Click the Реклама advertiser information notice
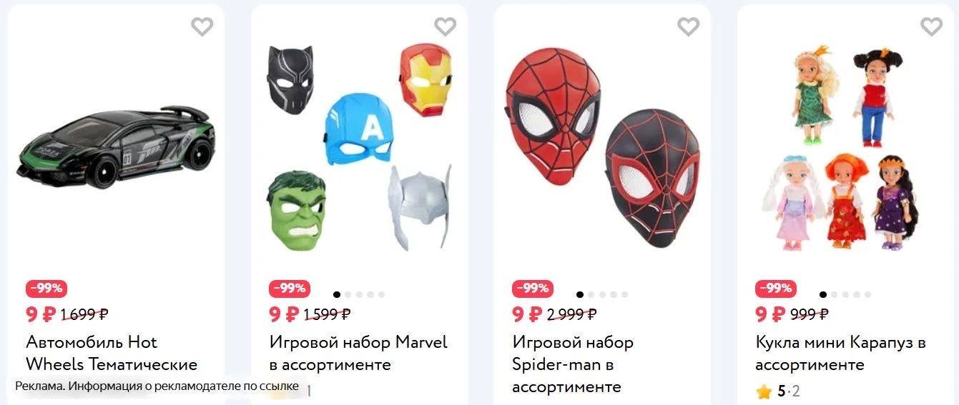This screenshot has width=959, height=405. coord(157,386)
